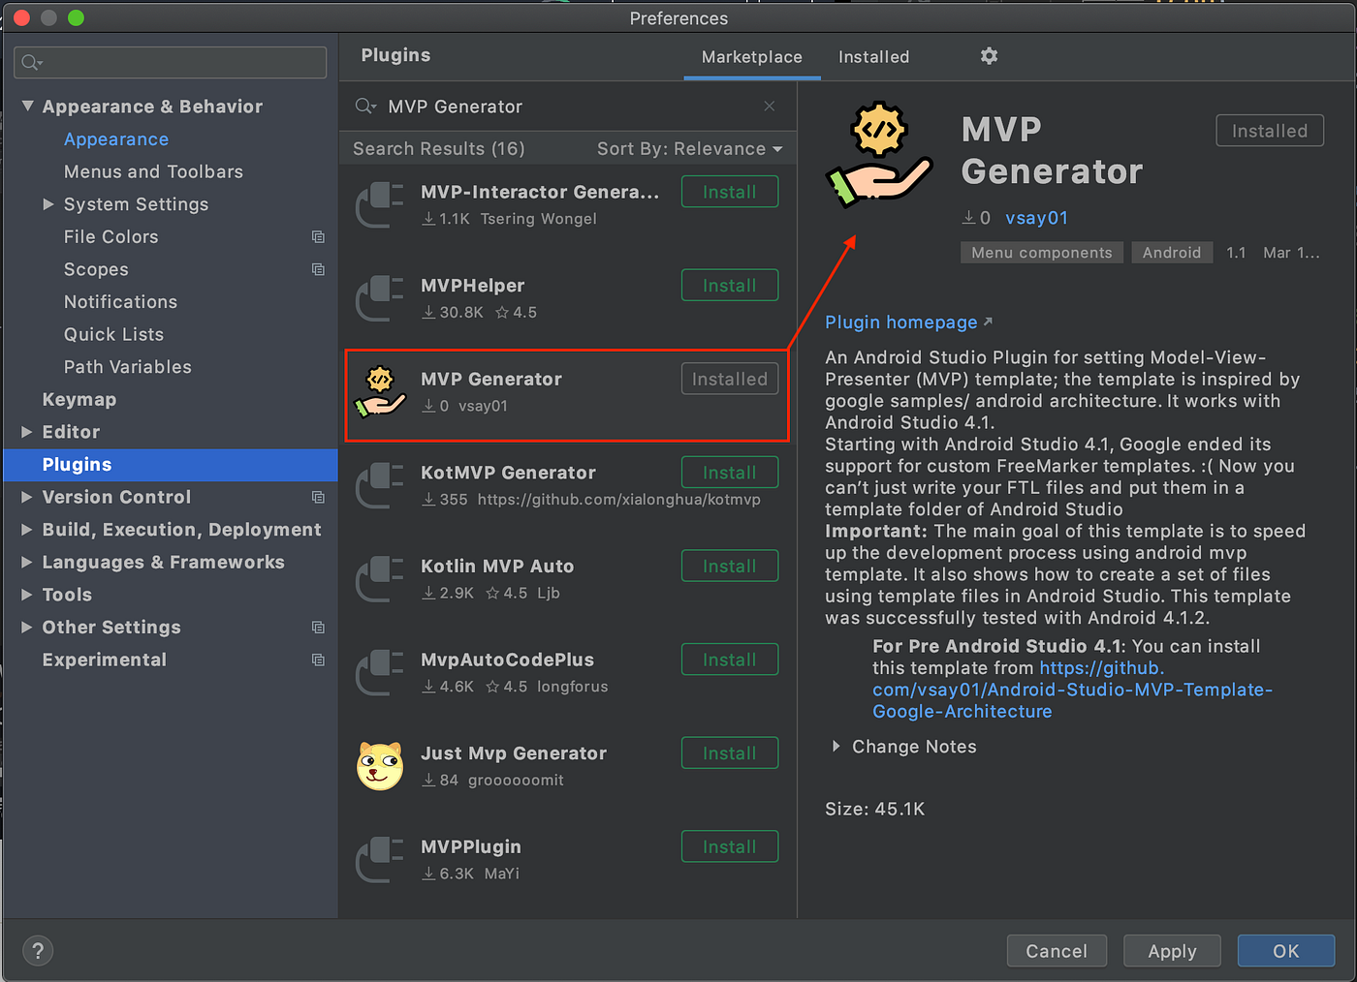
Task: Switch to the Marketplace tab
Action: coord(752,57)
